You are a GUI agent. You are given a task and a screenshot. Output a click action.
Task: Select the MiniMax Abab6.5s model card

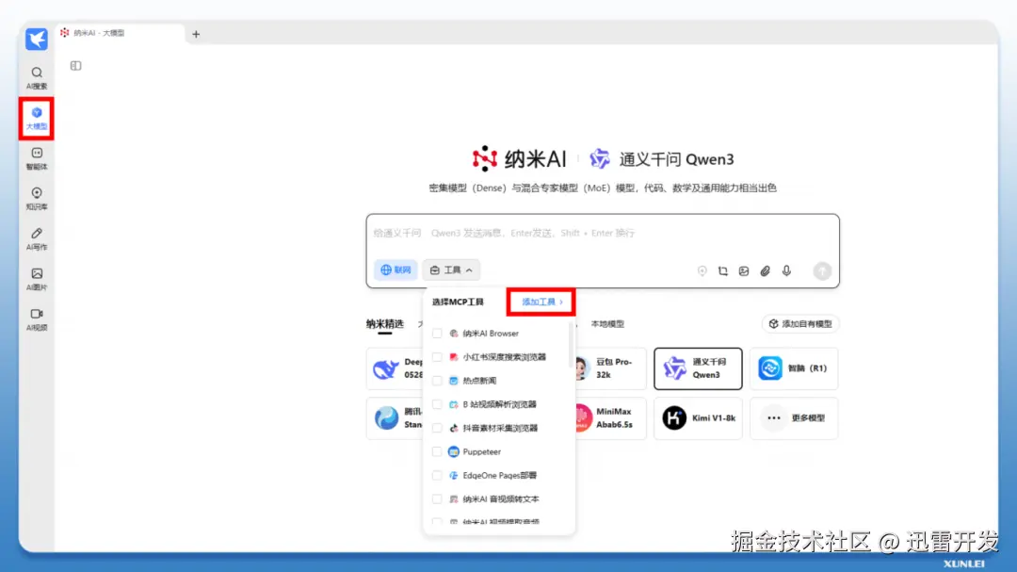pyautogui.click(x=609, y=418)
